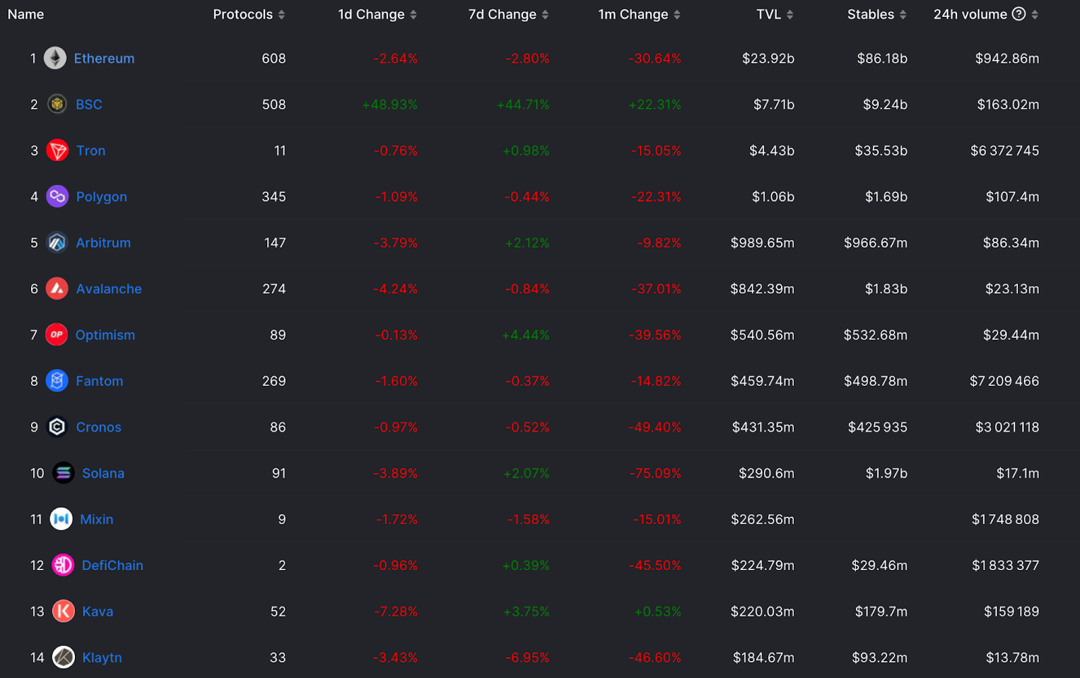Click BSC 1d change +48.93%

(x=389, y=105)
